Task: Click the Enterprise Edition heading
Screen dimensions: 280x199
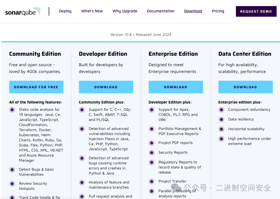Action: pos(173,54)
